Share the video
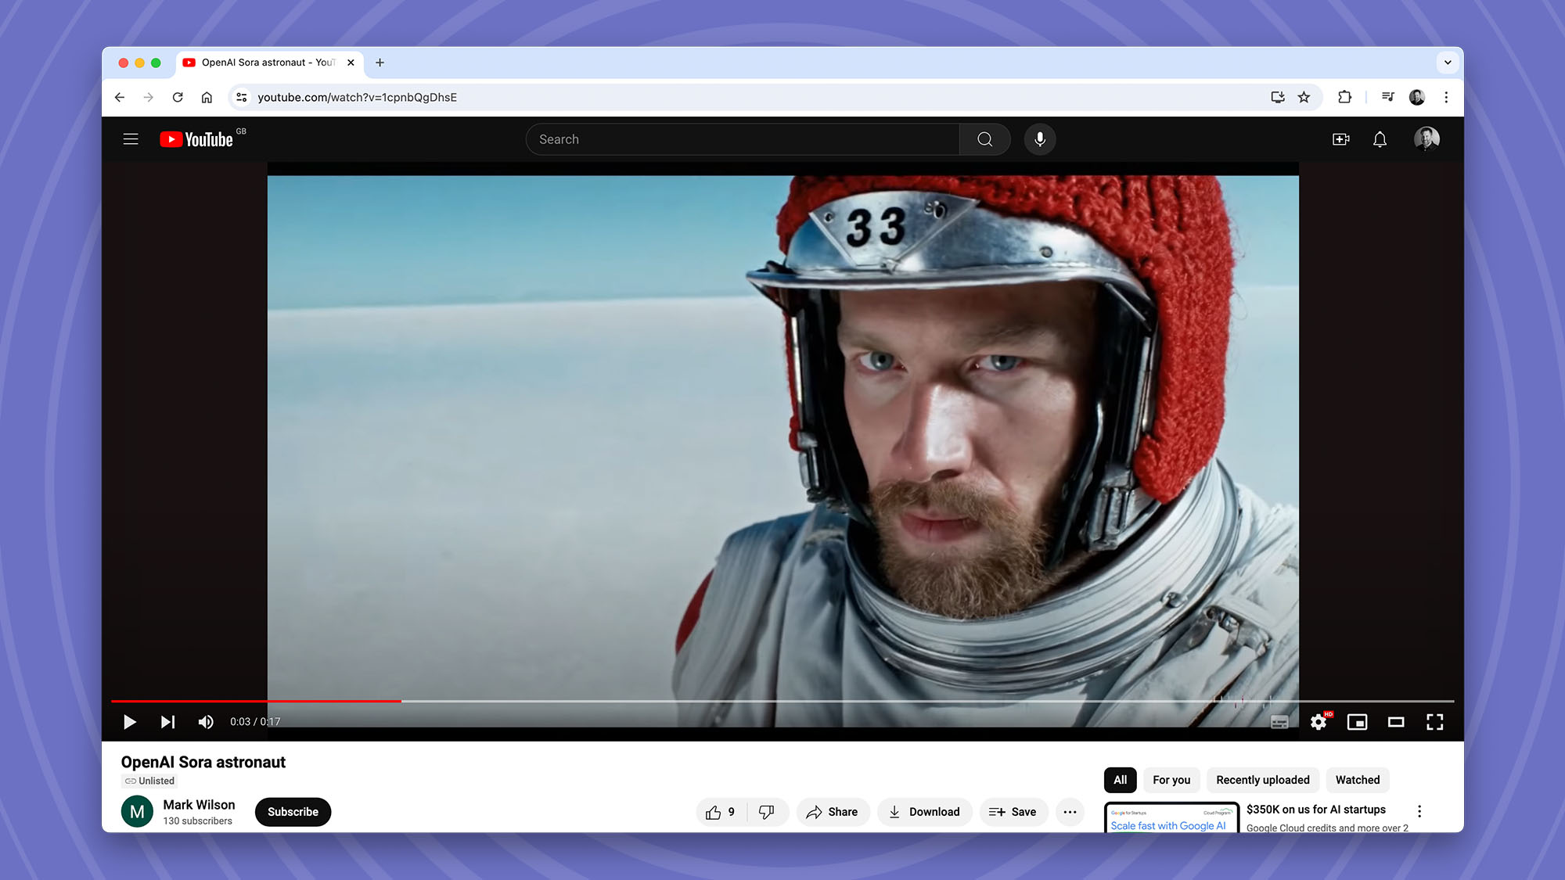The image size is (1565, 880). click(833, 812)
